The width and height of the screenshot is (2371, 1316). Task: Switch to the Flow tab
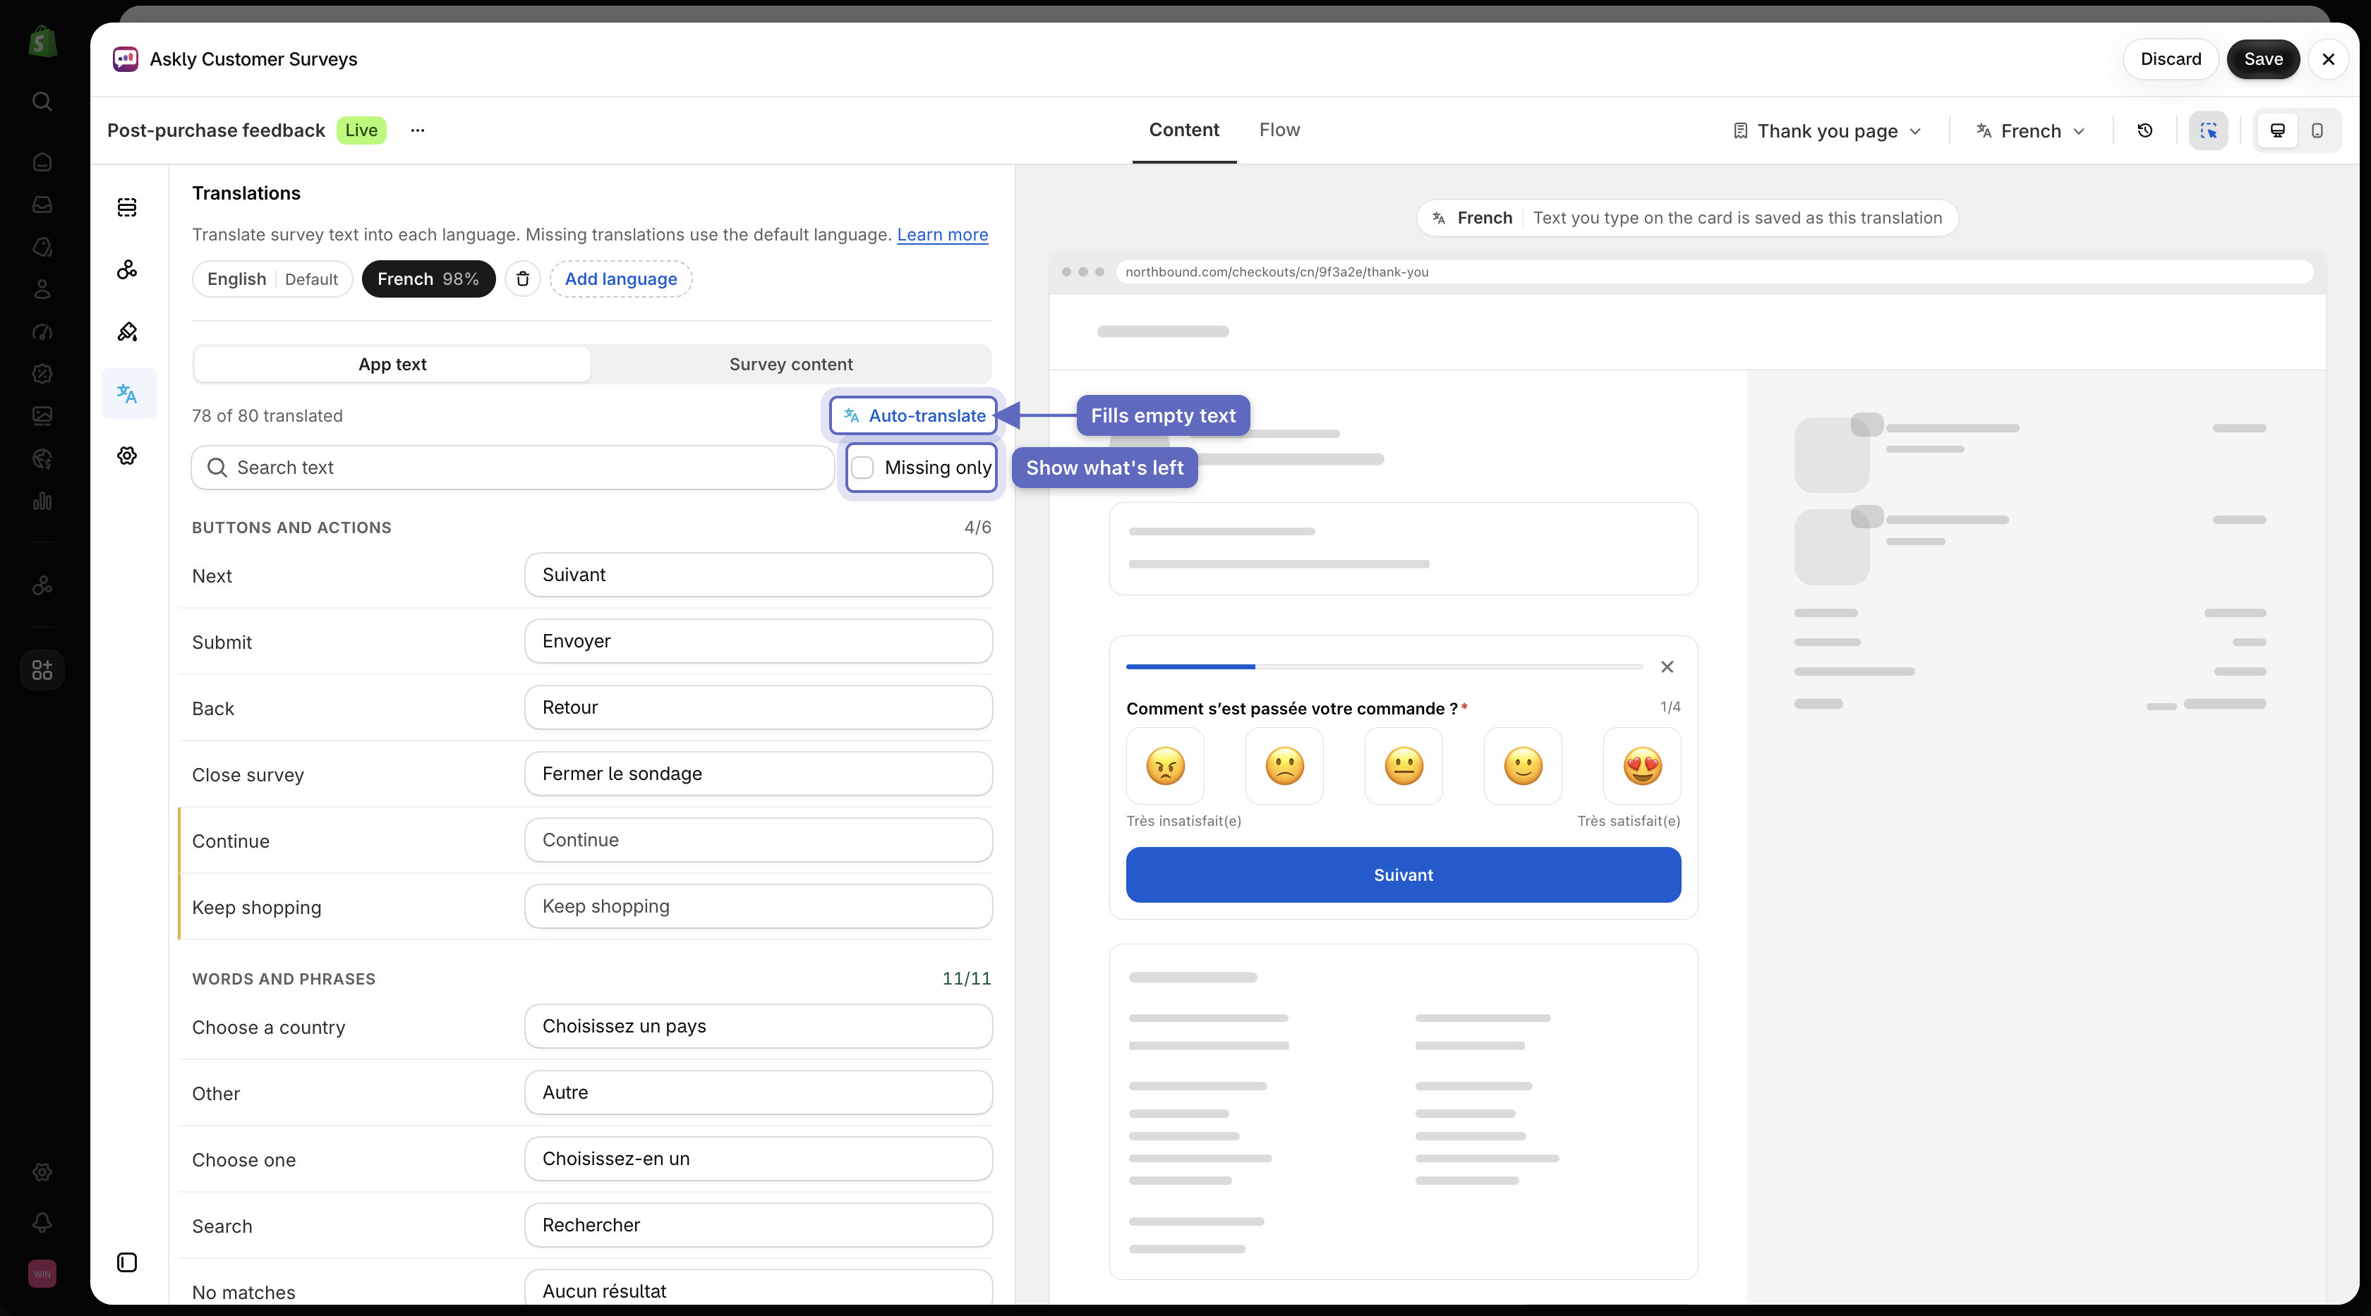[1279, 130]
